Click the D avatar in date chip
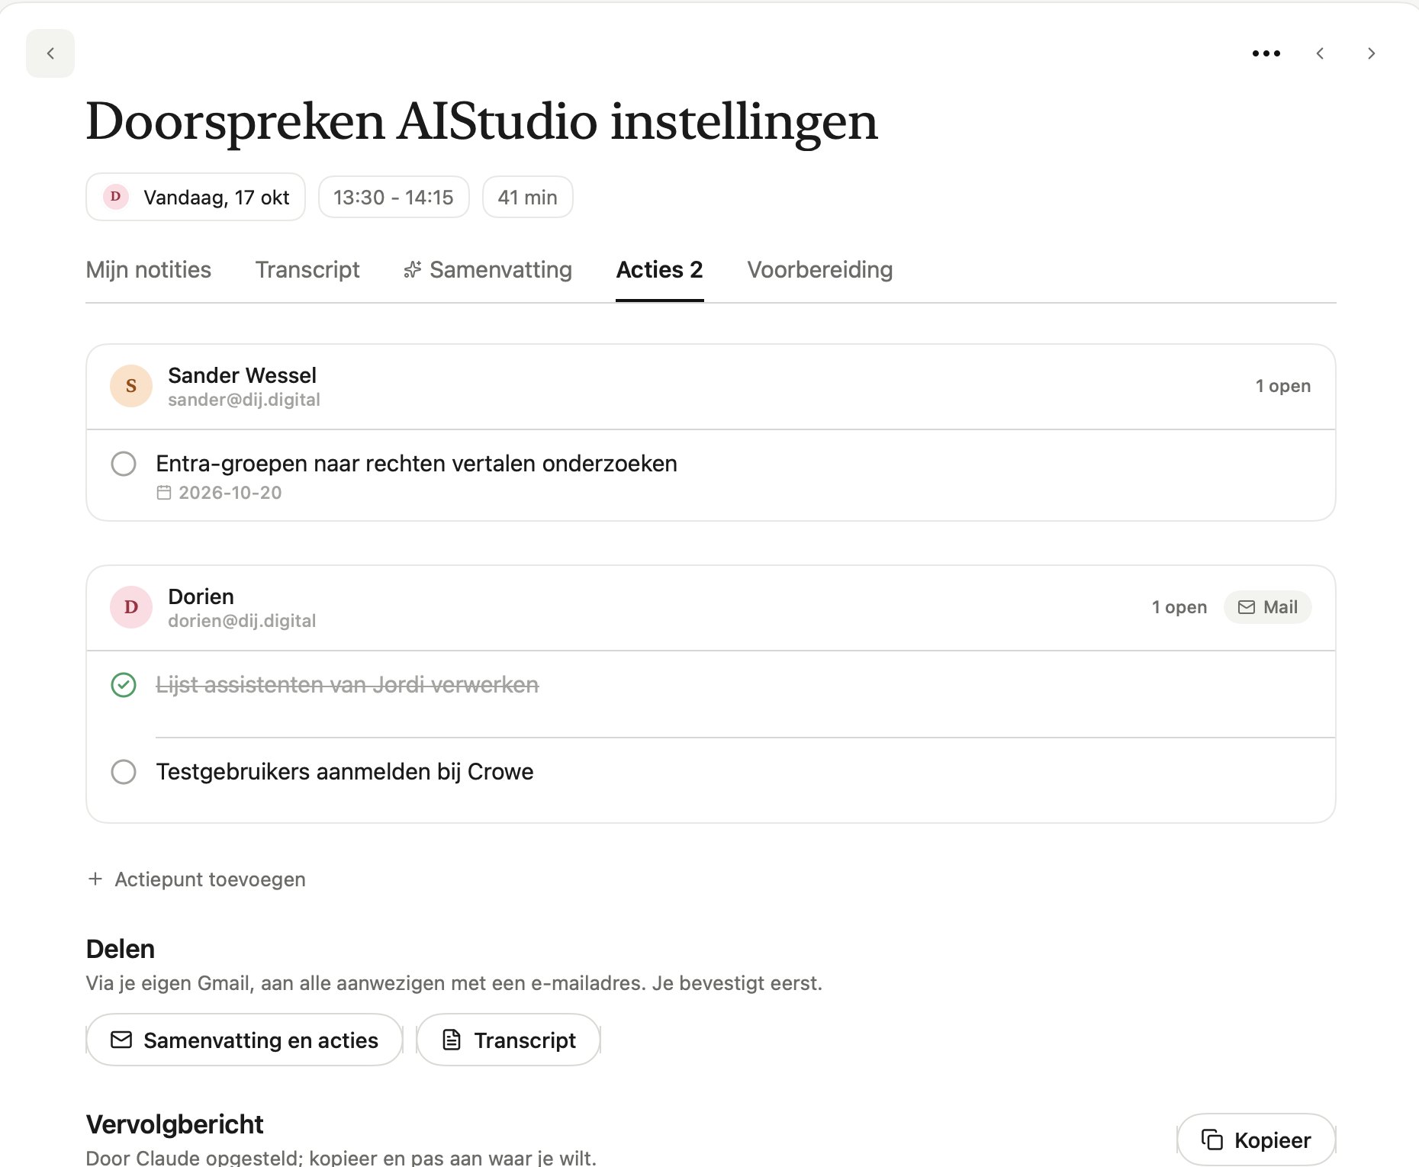Screen dimensions: 1419x1167 click(116, 197)
